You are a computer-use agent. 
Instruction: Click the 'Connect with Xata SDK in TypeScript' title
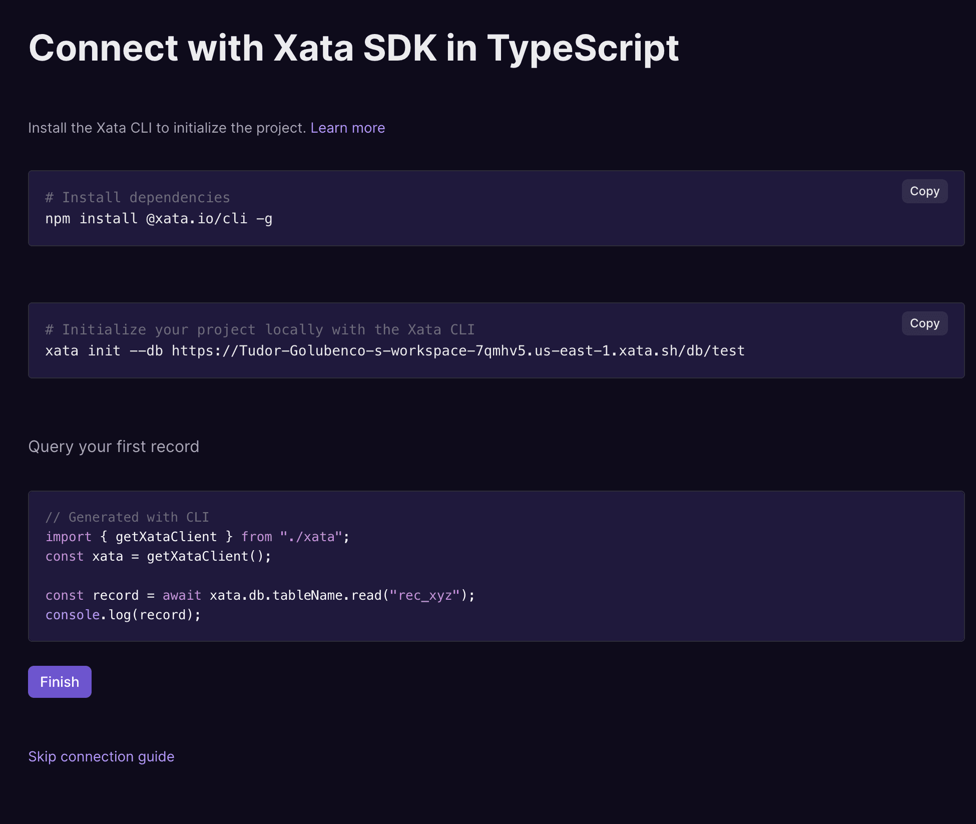(x=353, y=49)
